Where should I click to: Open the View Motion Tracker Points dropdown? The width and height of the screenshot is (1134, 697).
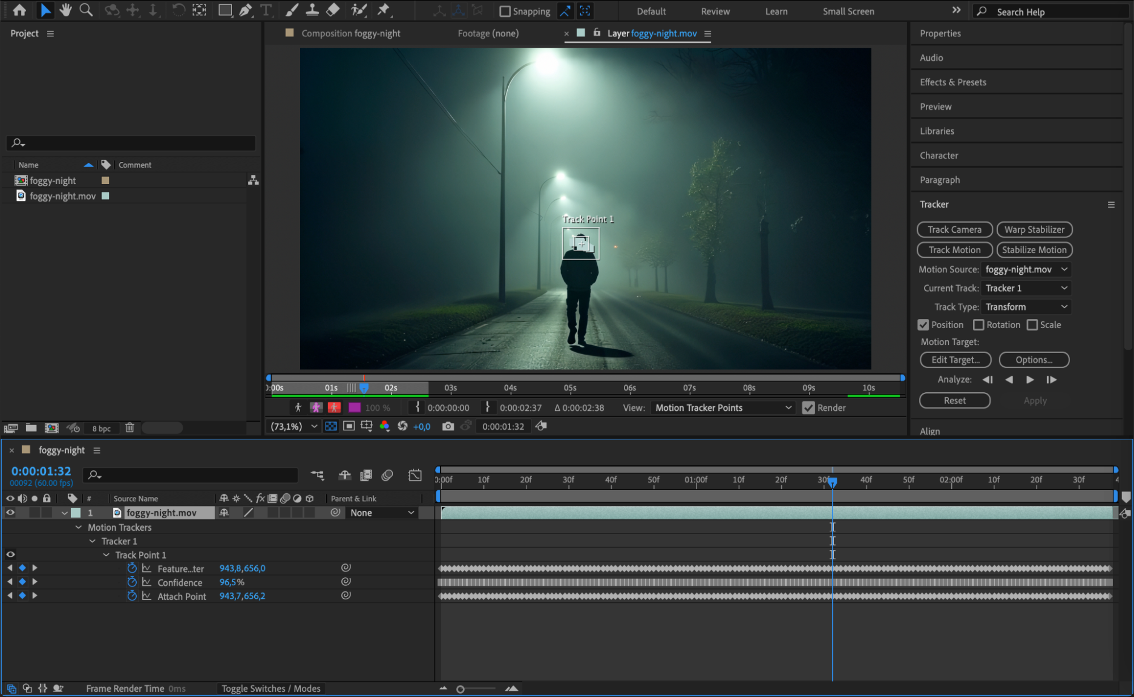click(723, 408)
